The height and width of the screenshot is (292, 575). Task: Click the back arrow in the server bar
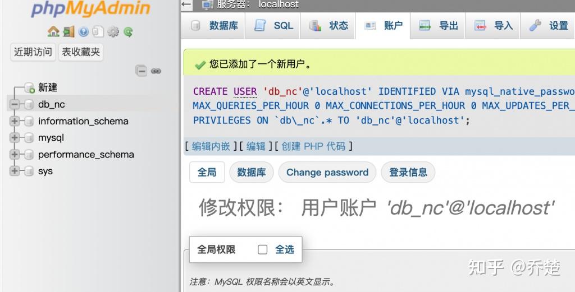pos(186,4)
